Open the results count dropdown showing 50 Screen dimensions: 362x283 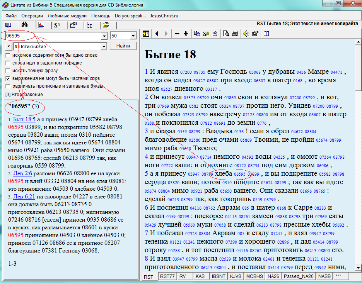tap(133, 36)
